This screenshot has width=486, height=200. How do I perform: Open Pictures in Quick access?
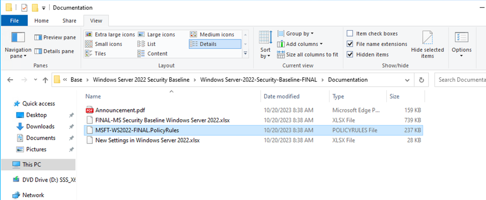(x=36, y=149)
